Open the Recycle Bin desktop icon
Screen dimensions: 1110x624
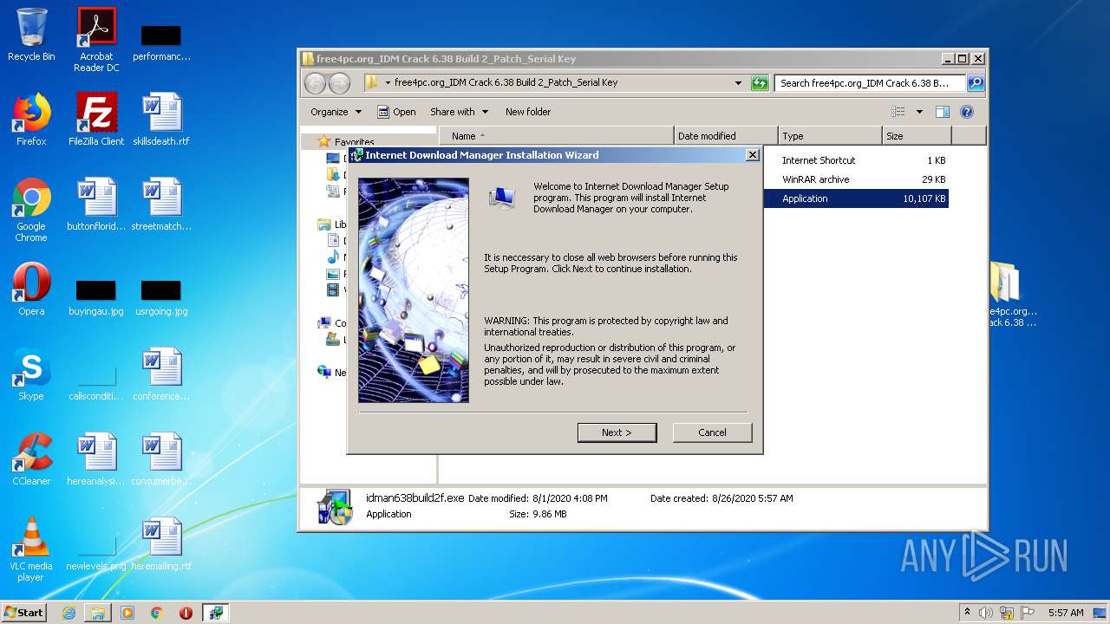[x=31, y=35]
